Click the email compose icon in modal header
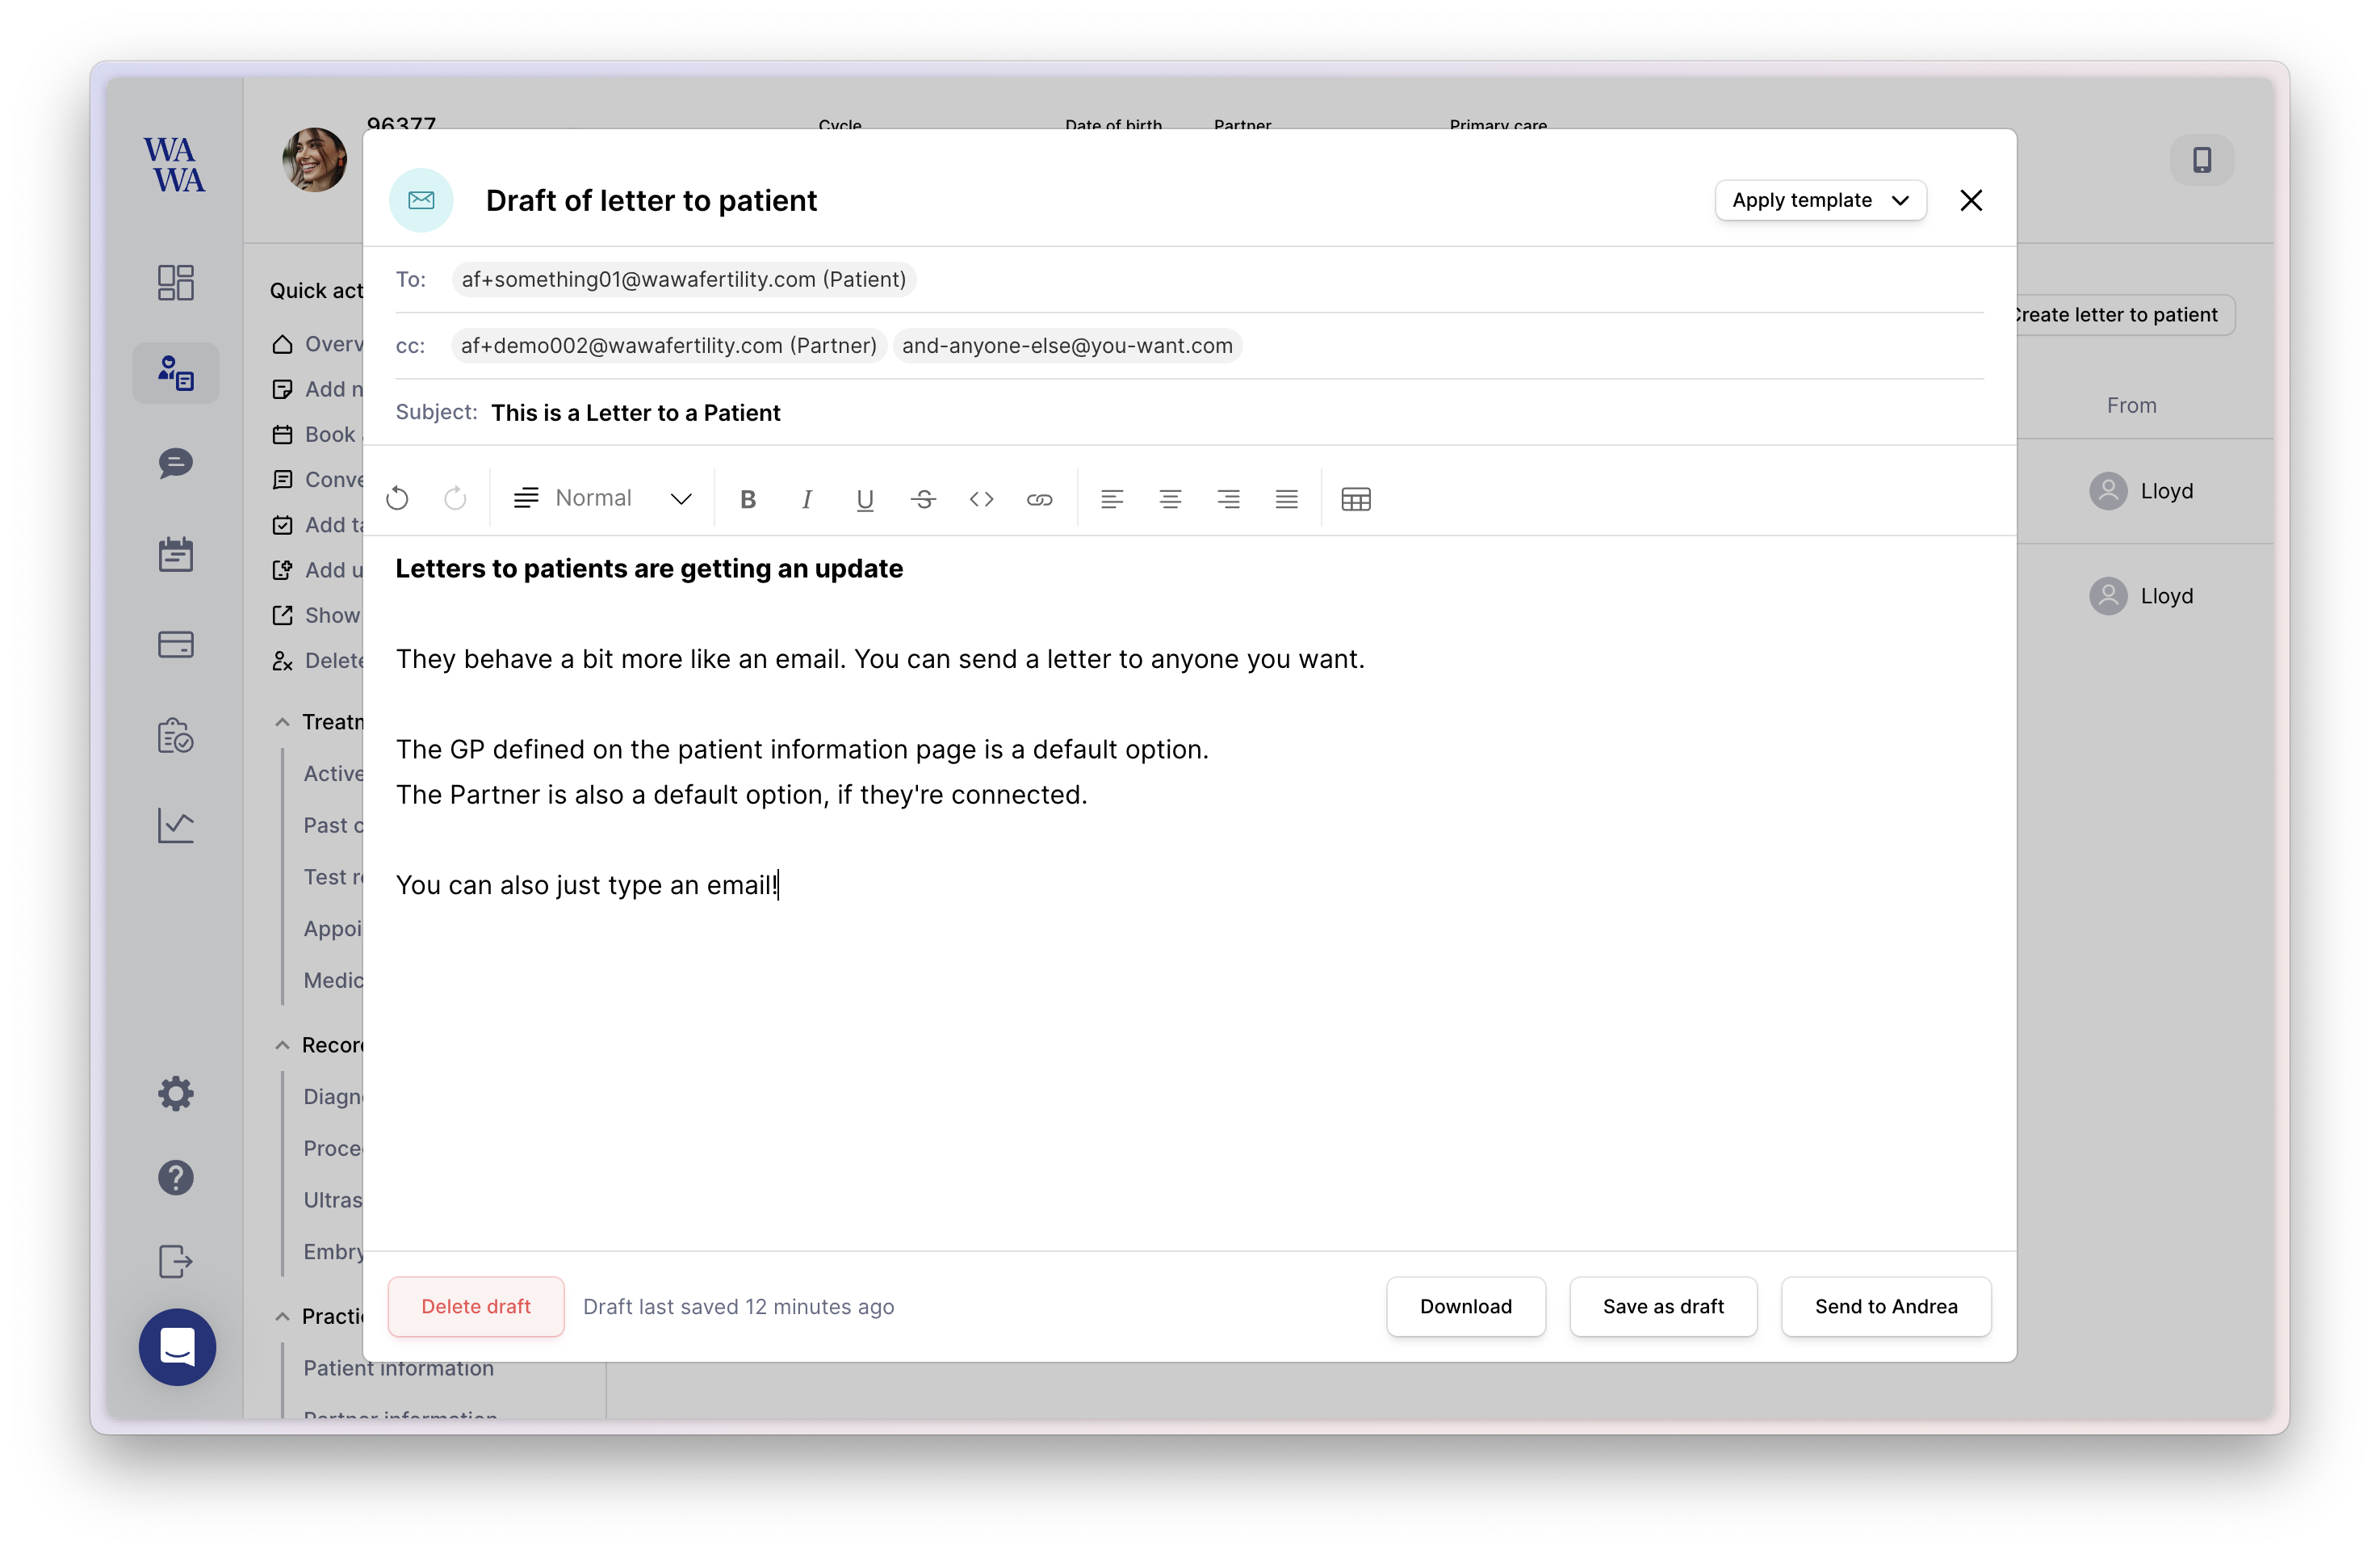The height and width of the screenshot is (1554, 2380). 423,199
